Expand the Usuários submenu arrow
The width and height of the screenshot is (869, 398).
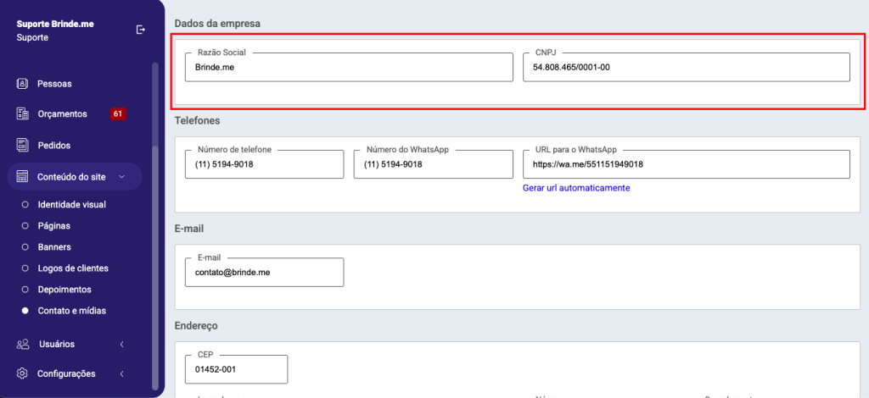click(122, 344)
